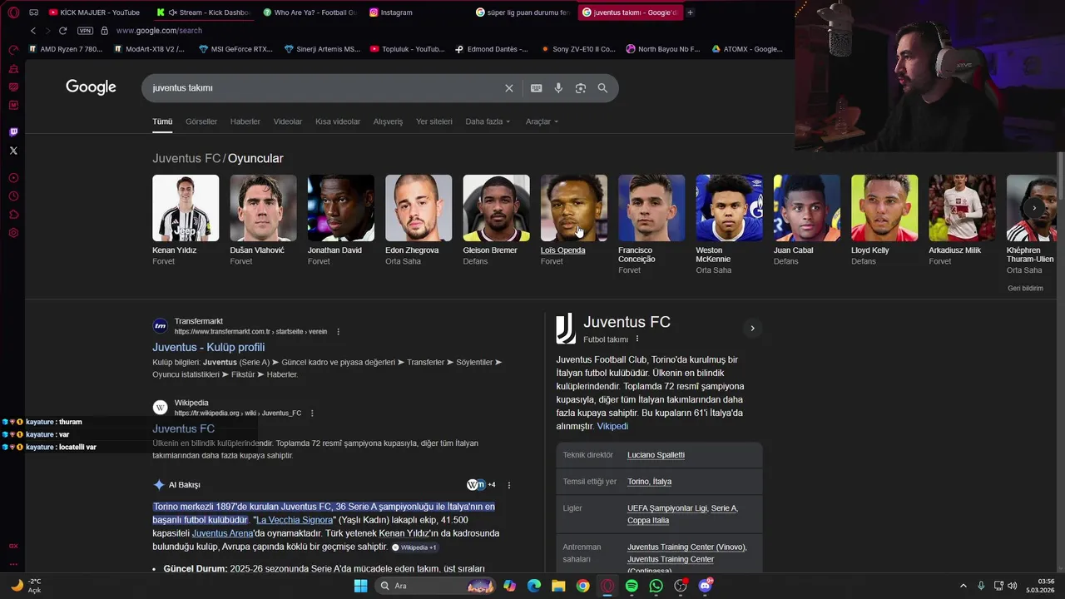Open Edon Zhegrova player card

pos(419,220)
